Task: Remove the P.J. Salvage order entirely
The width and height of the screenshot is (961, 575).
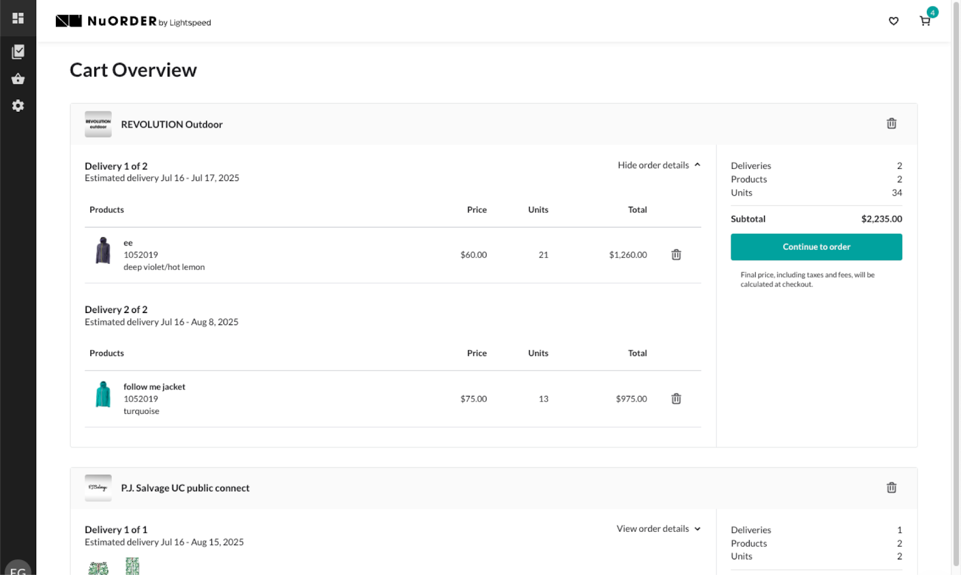Action: 891,487
